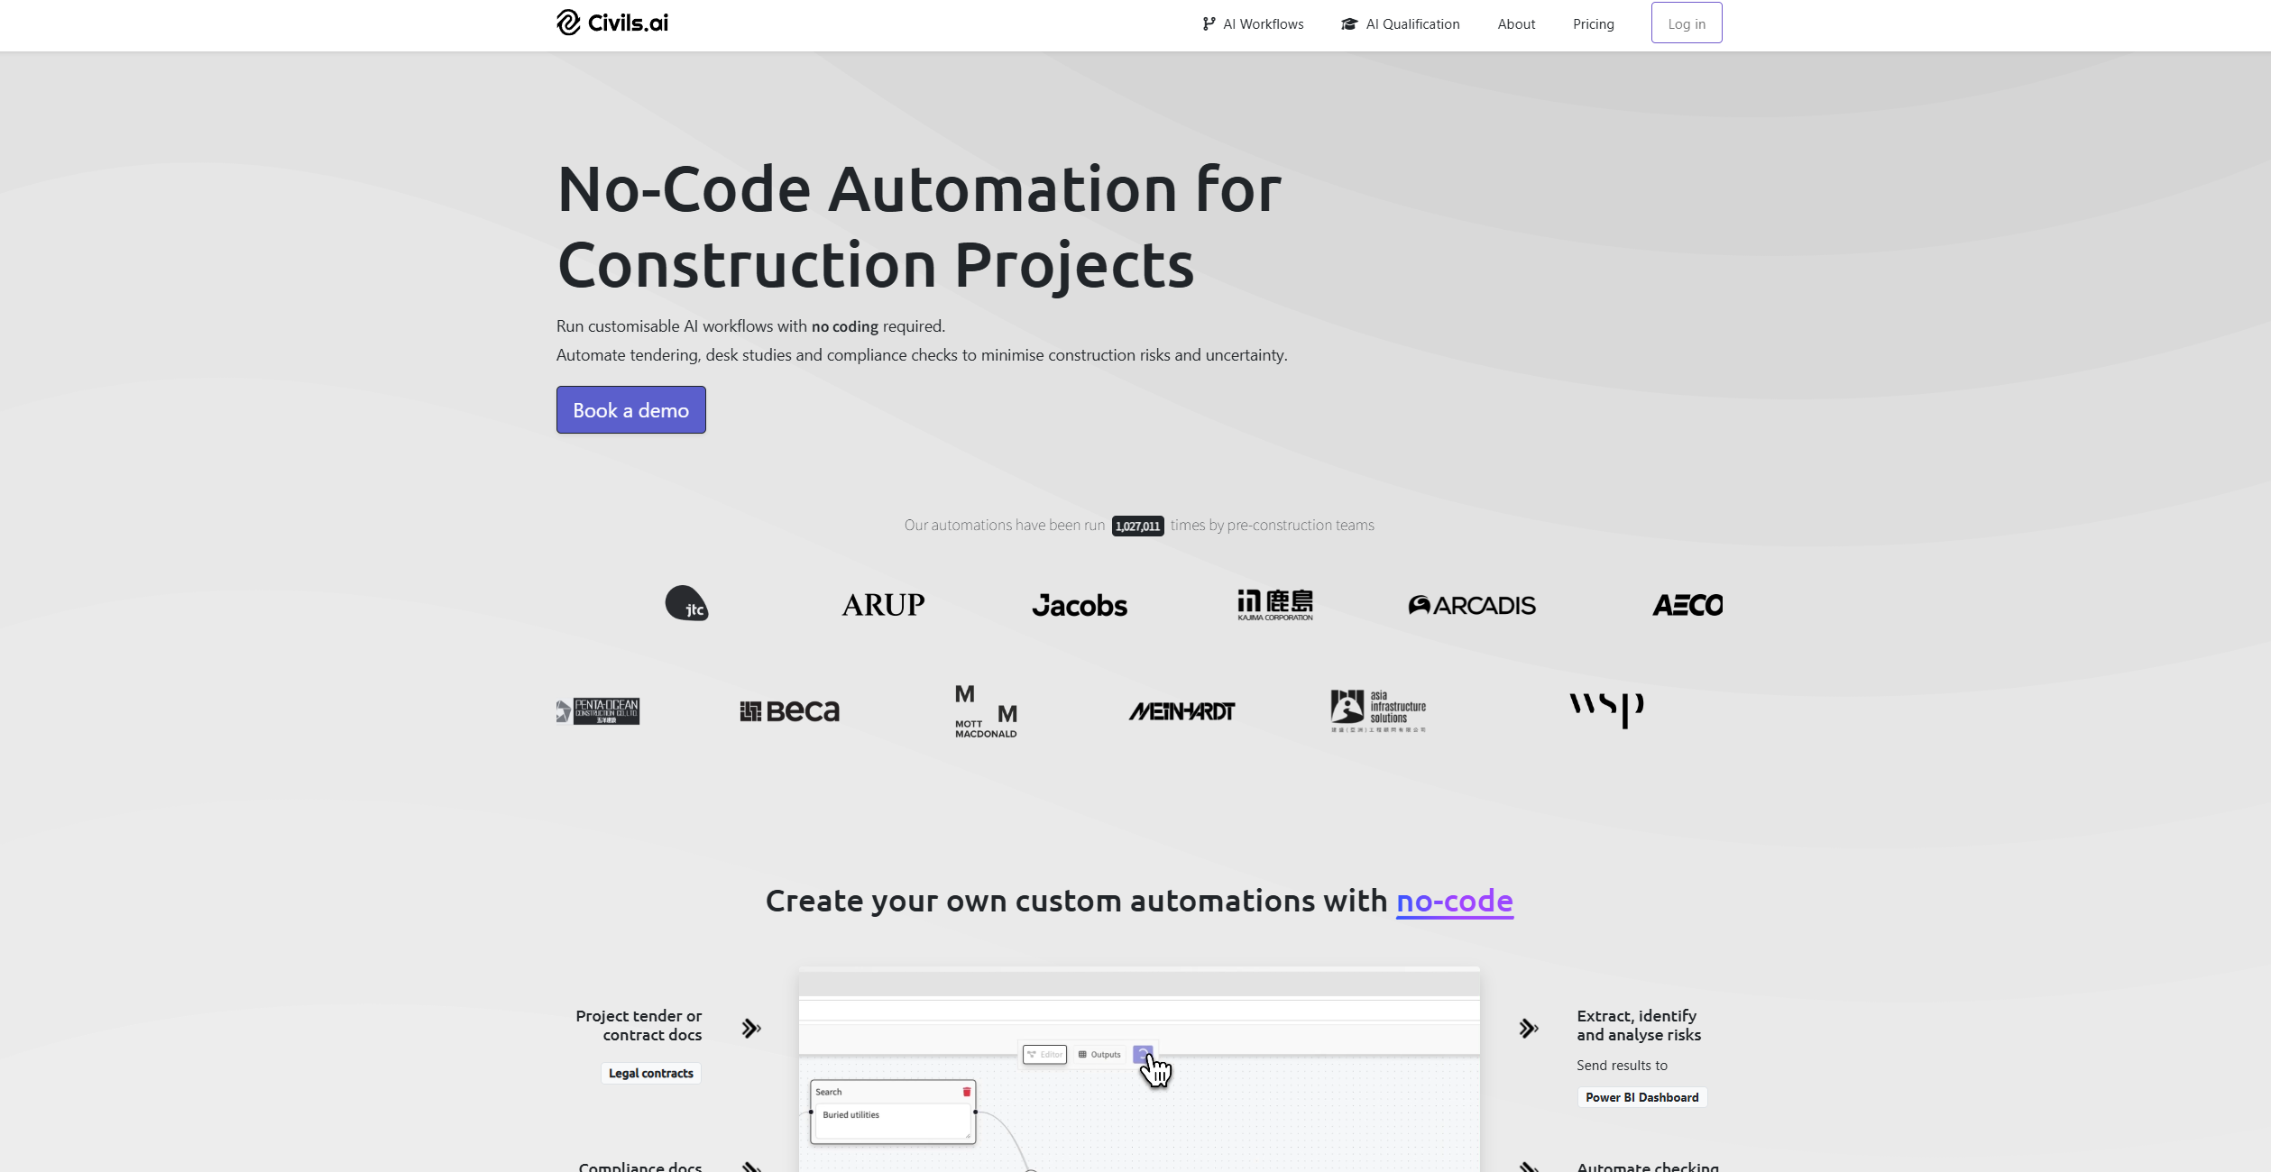2271x1172 pixels.
Task: Open the About page
Action: click(1515, 23)
